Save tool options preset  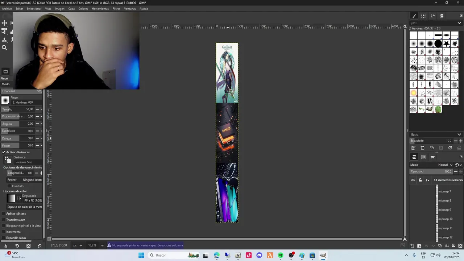pyautogui.click(x=5, y=246)
